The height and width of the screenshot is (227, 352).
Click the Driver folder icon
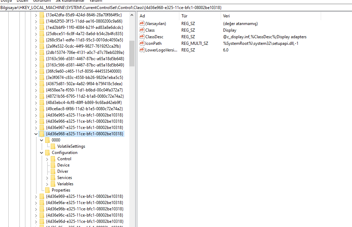pos(53,171)
